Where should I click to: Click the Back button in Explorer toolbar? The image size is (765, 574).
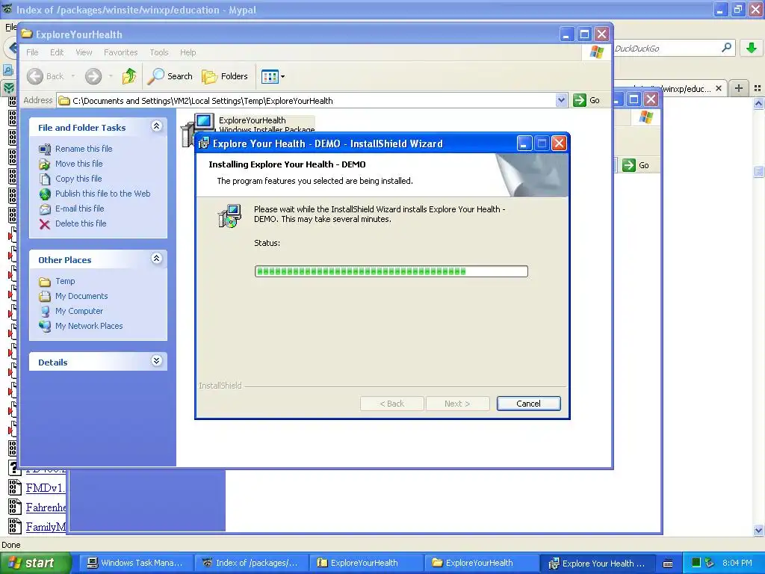(46, 76)
